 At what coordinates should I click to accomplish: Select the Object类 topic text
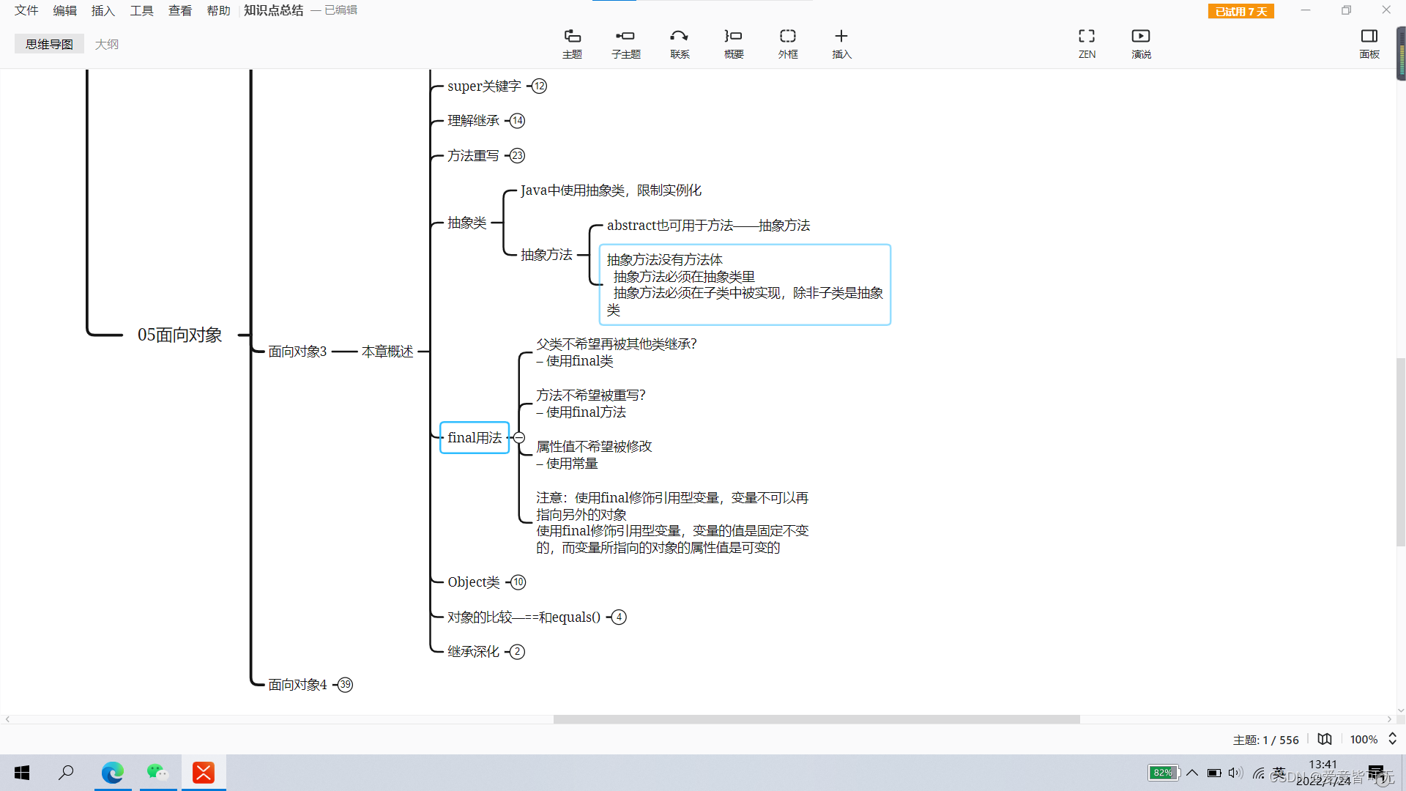click(474, 582)
